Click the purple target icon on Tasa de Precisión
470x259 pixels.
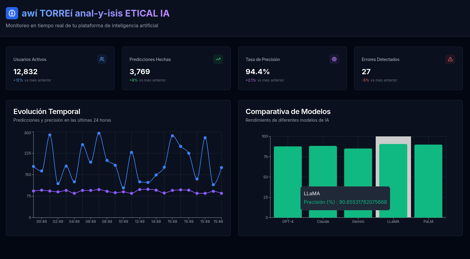pos(334,59)
